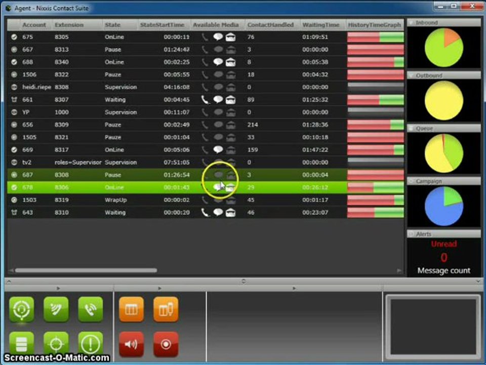The width and height of the screenshot is (486, 365).
Task: Click waiting time 01:47:22 of agent 669
Action: [x=315, y=150]
